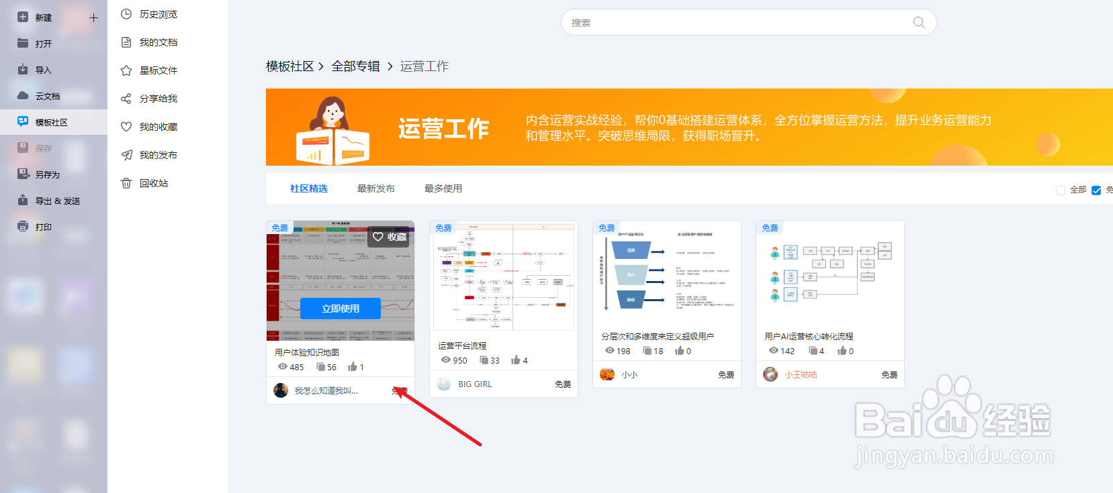
Task: Open 历史浏览 clock icon
Action: click(x=126, y=13)
